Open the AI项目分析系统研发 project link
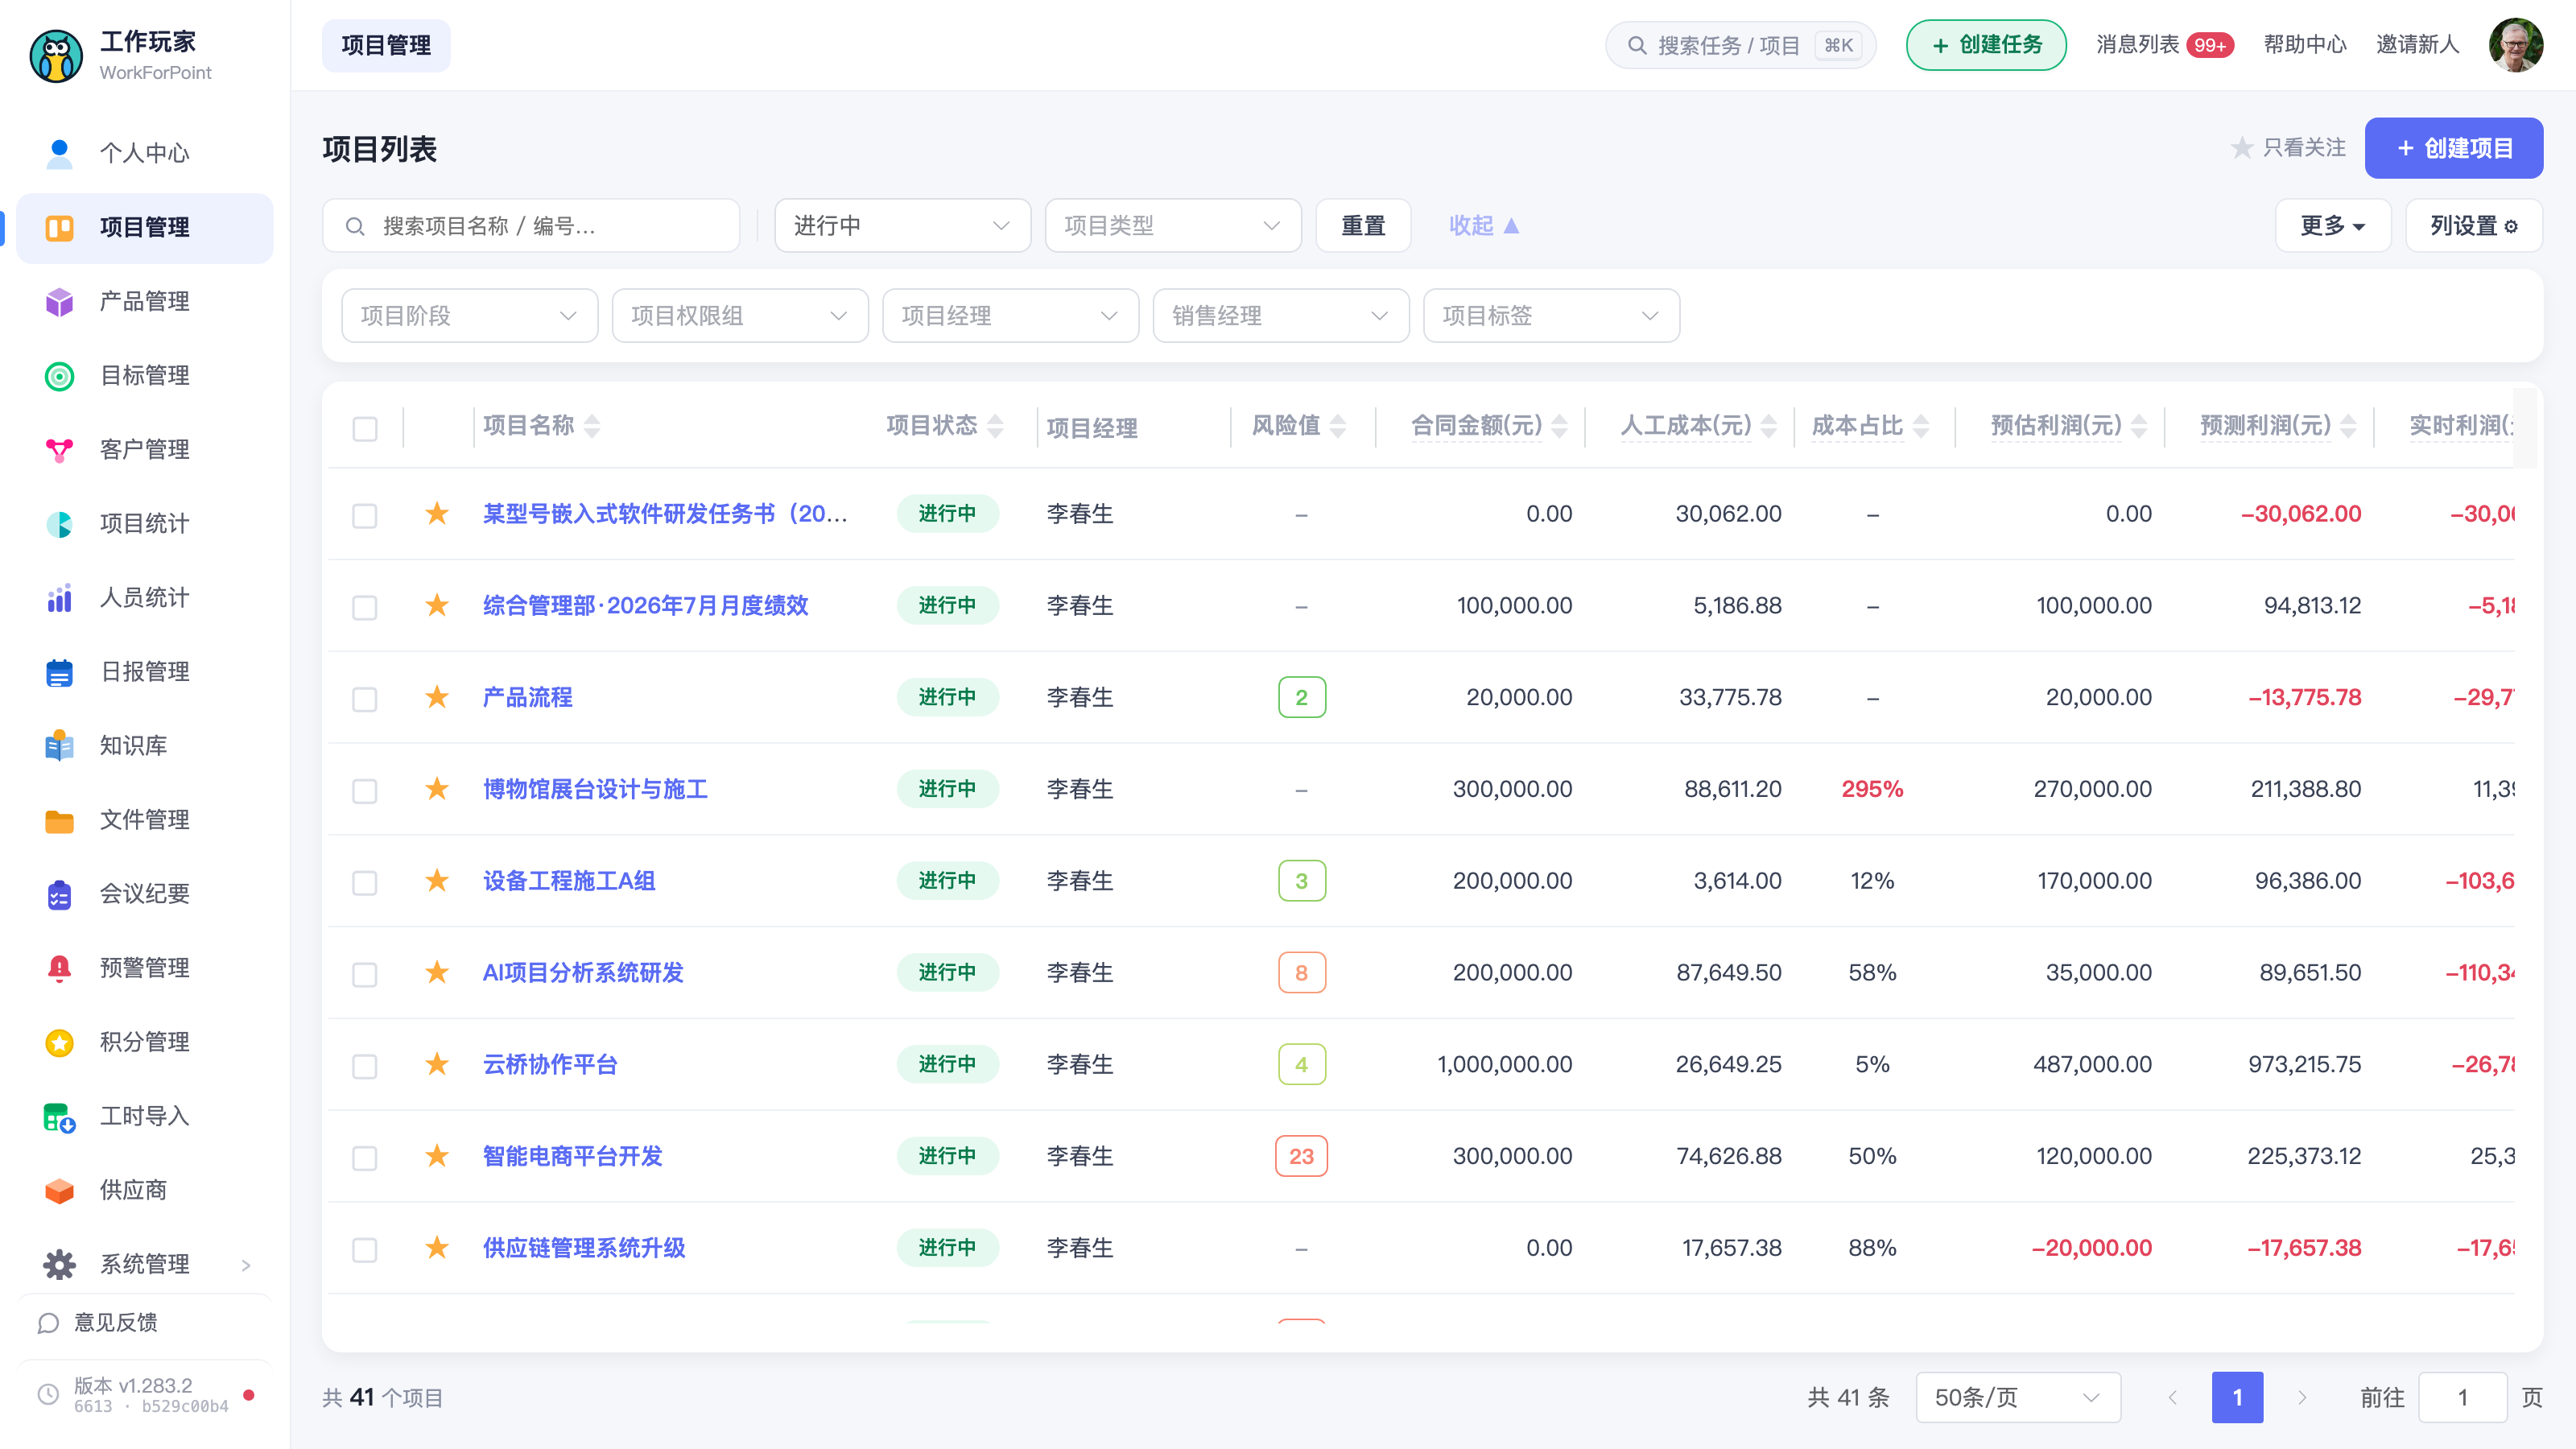This screenshot has height=1449, width=2576. (x=583, y=972)
